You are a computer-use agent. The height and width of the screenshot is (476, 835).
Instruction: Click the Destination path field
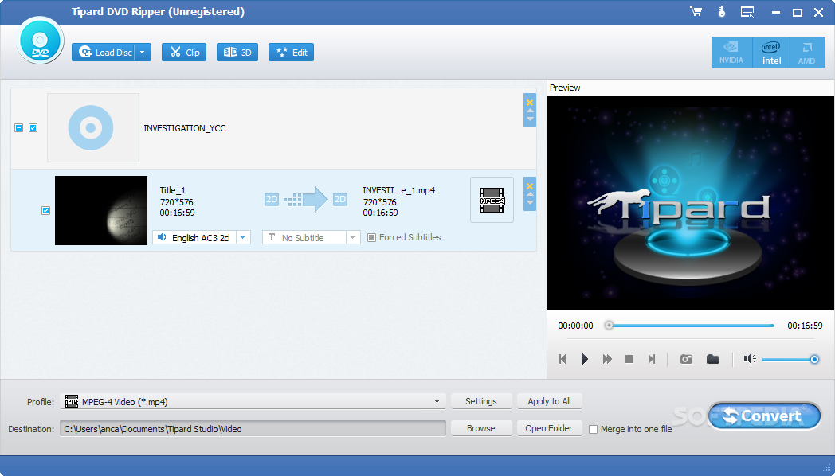pos(253,429)
